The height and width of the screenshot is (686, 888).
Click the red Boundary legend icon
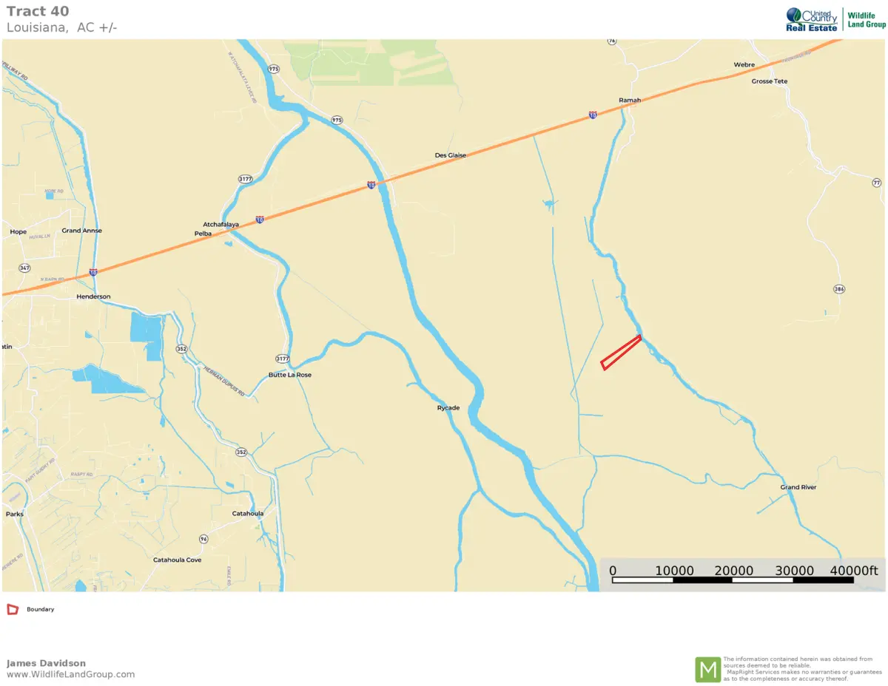(13, 610)
